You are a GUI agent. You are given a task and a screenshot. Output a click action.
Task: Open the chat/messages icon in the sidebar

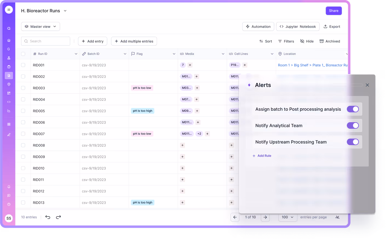(8, 195)
